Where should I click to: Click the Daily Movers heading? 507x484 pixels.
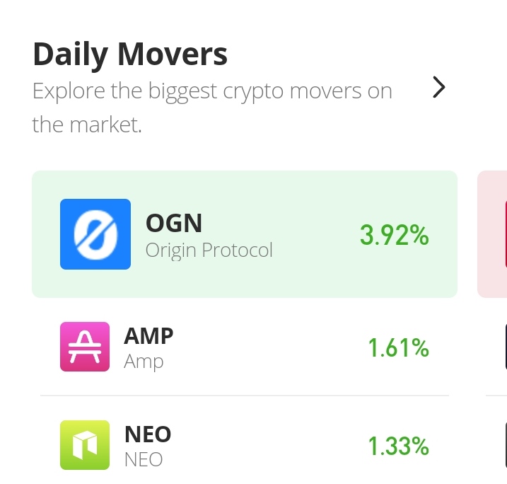[130, 54]
